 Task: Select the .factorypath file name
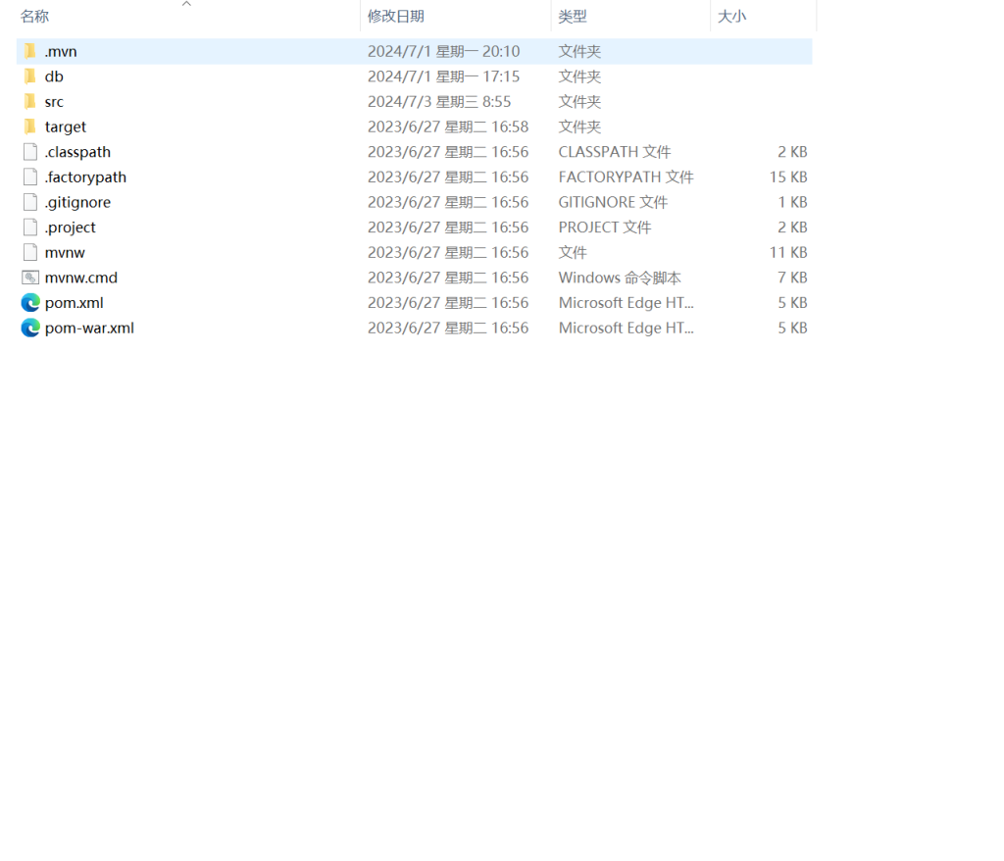coord(85,177)
